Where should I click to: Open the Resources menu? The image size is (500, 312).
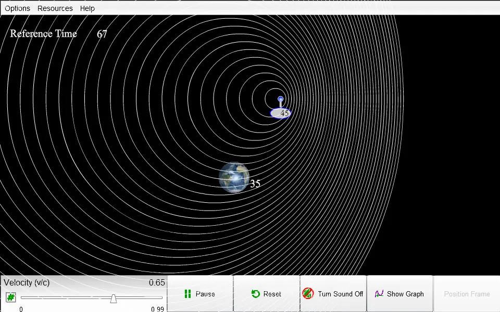[x=55, y=8]
